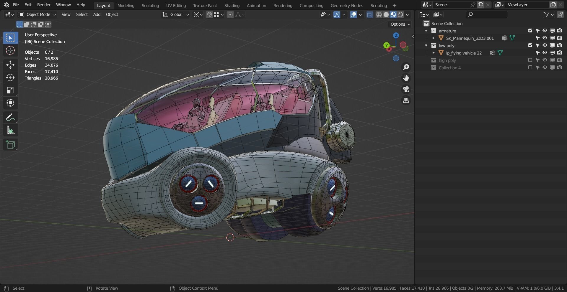Enable the Collection 4 checkbox

[x=530, y=67]
